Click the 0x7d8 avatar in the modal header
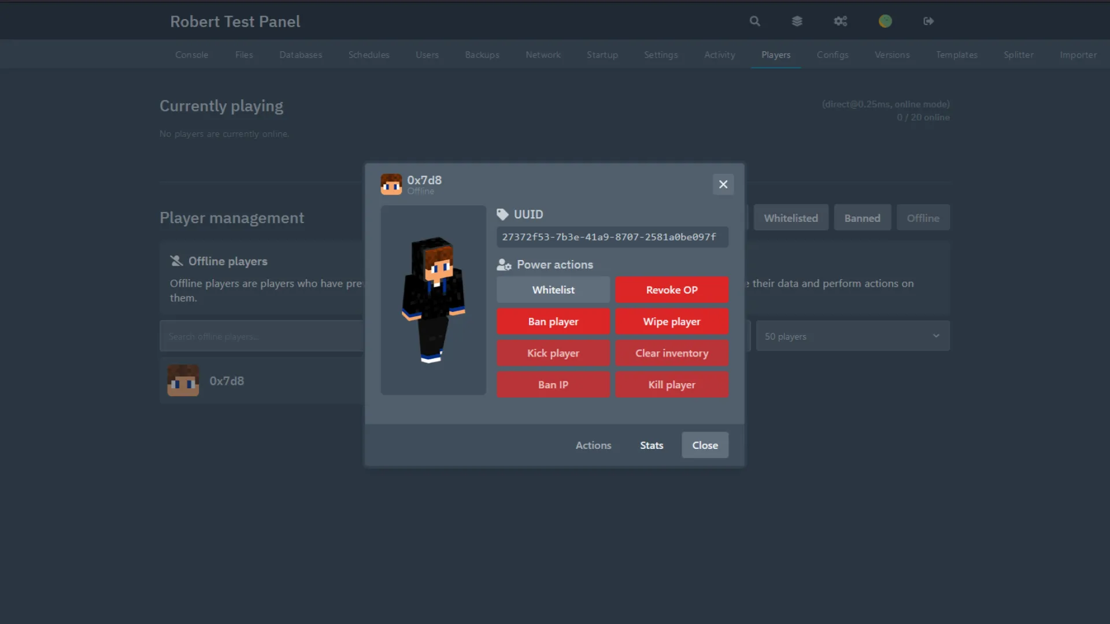Image resolution: width=1110 pixels, height=624 pixels. click(391, 184)
